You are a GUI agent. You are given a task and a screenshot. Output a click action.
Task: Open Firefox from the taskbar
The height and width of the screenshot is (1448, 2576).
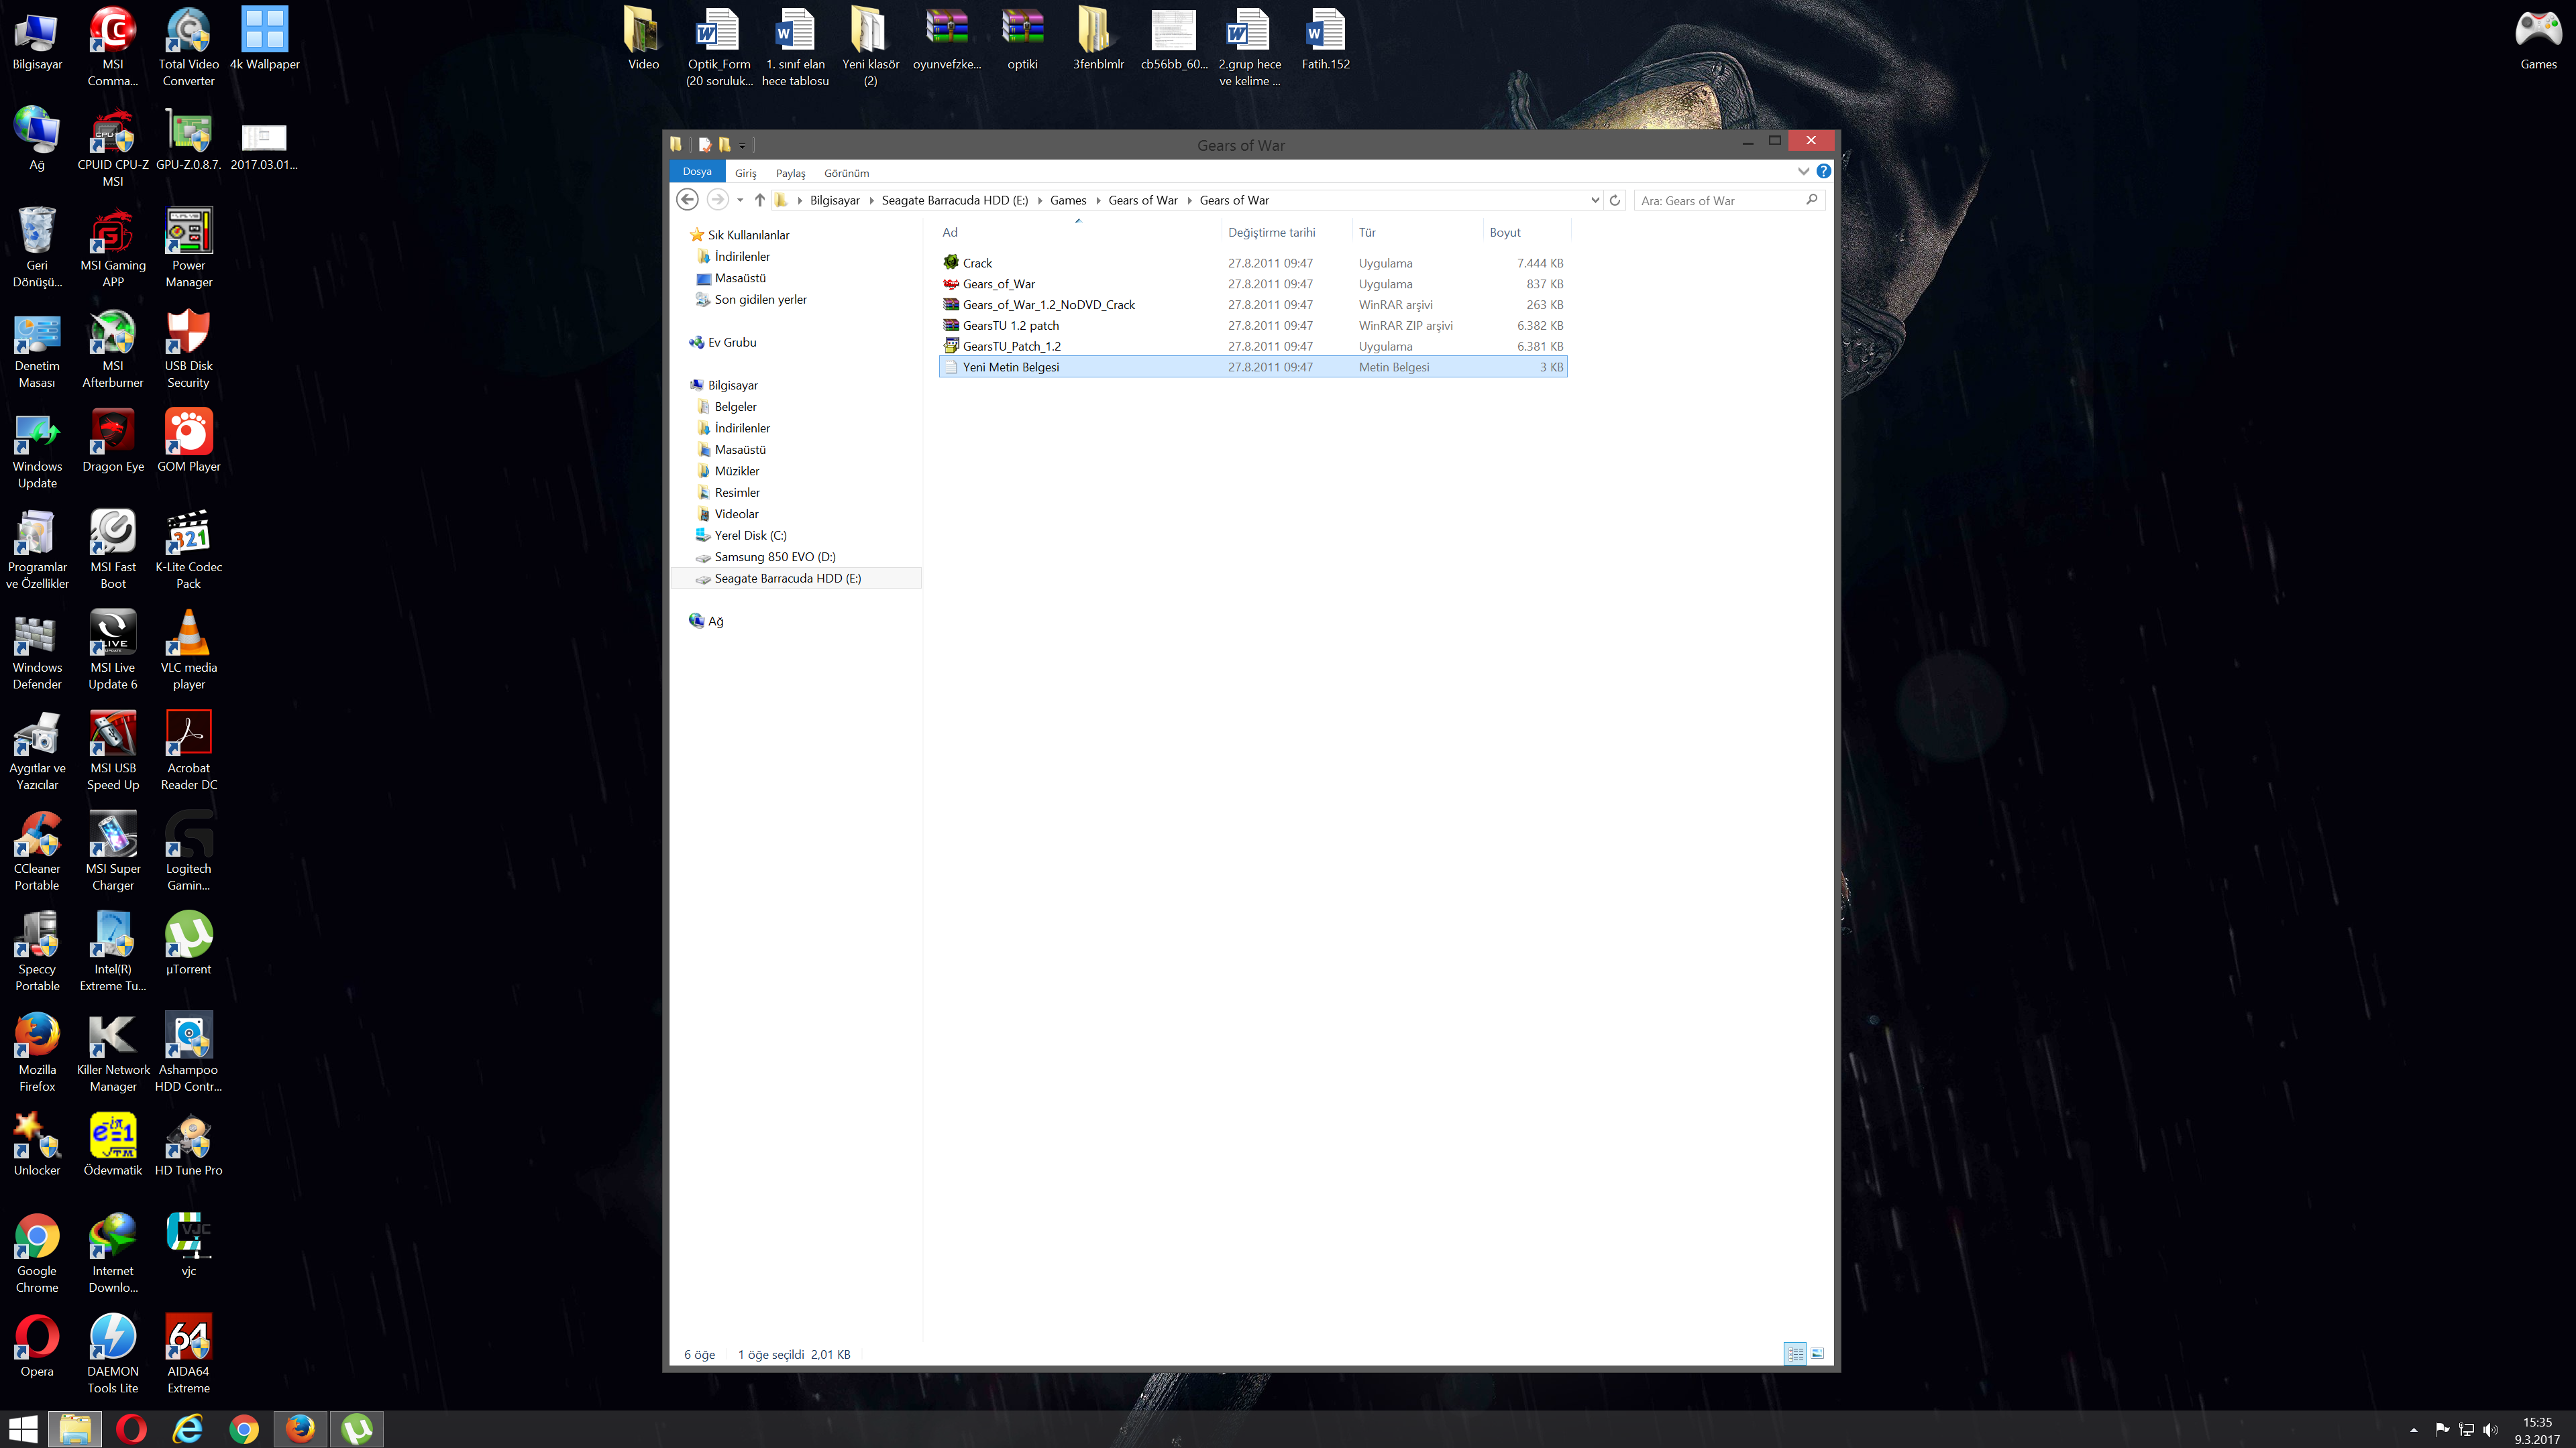click(x=300, y=1429)
